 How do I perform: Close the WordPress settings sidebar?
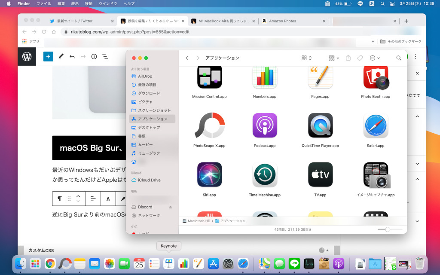pos(417,73)
